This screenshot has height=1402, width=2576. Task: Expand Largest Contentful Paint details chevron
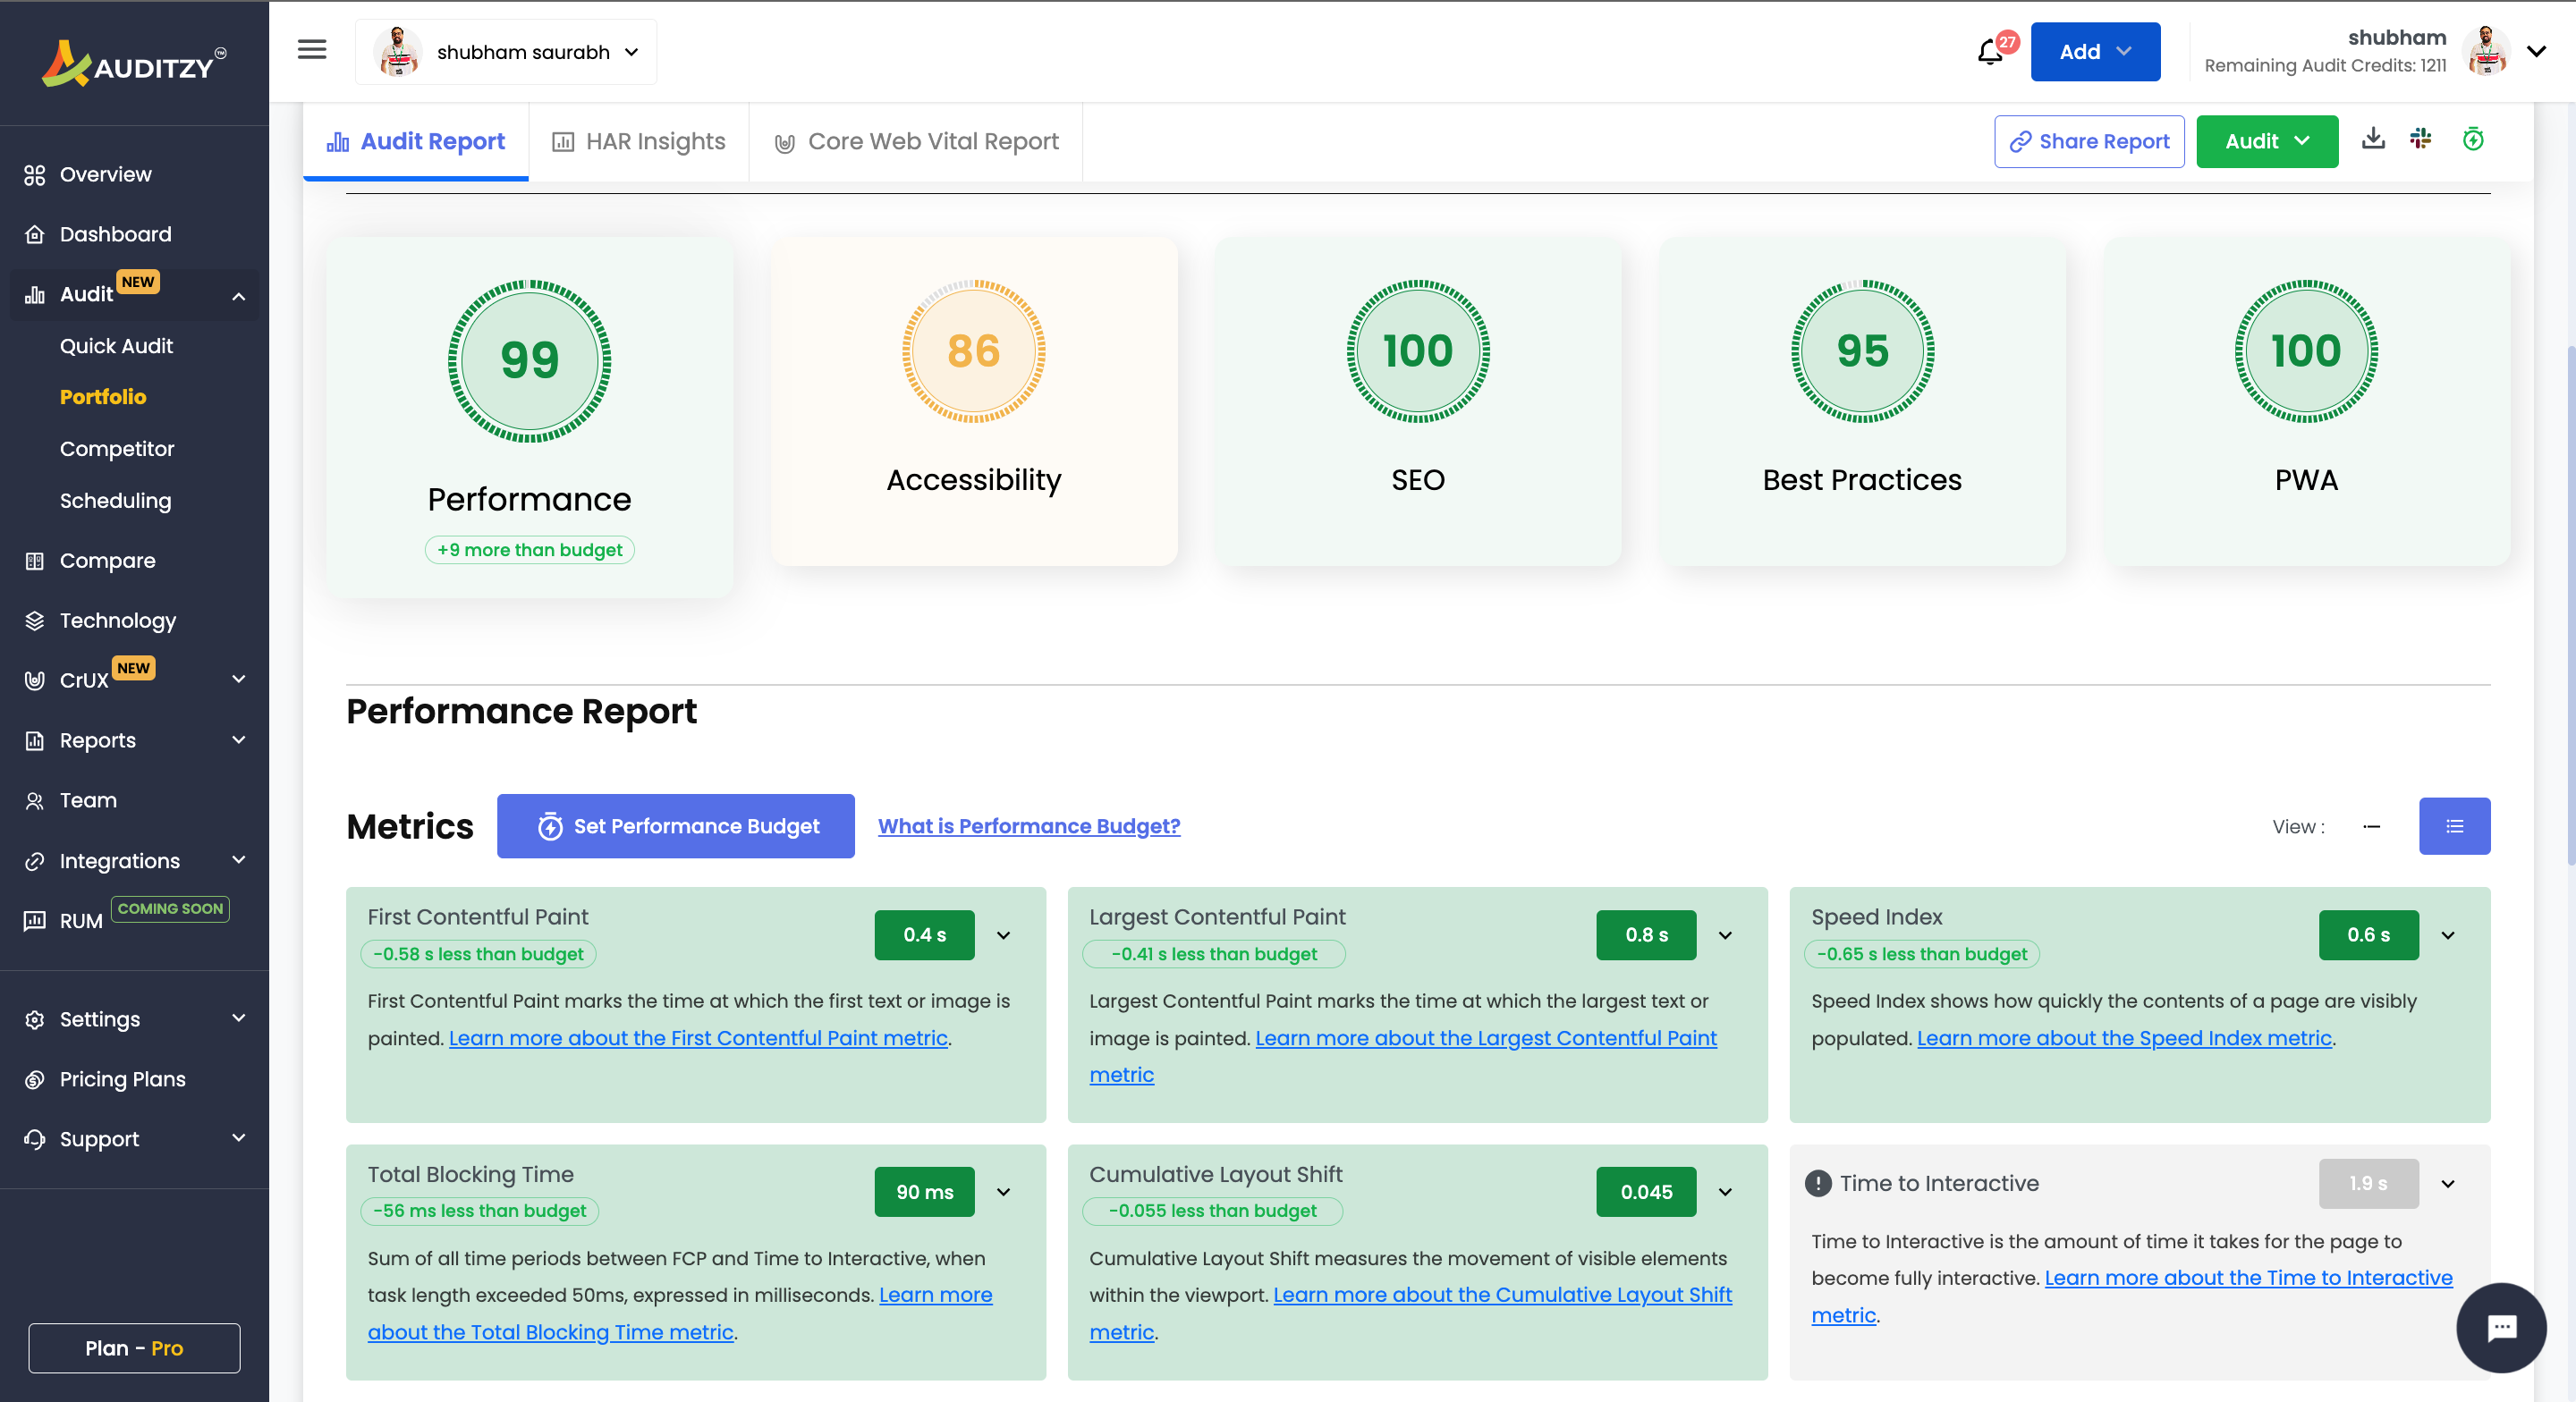[x=1725, y=935]
